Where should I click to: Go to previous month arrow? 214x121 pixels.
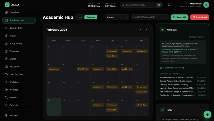click(140, 30)
